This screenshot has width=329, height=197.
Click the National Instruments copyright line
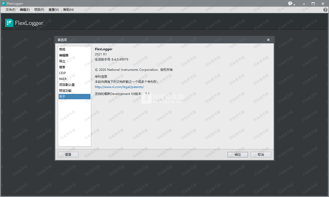(134, 70)
